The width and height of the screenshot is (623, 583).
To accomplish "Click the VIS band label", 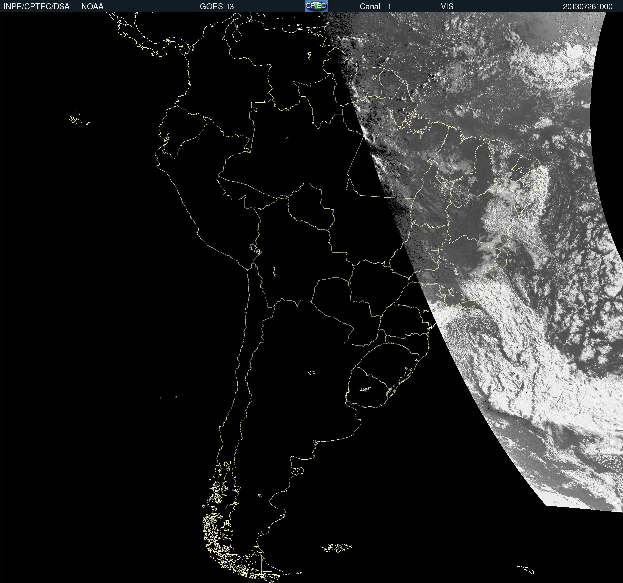I will pyautogui.click(x=447, y=6).
